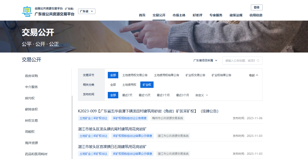Go to 首页 in navigation bar
308x159 pixels.
[x=142, y=15]
